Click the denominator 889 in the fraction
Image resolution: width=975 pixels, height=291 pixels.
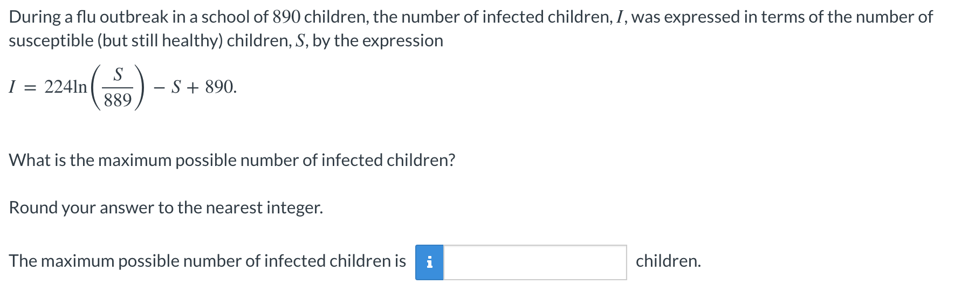point(119,100)
